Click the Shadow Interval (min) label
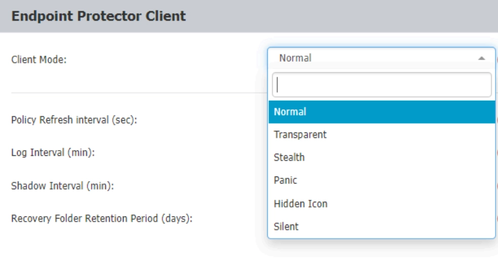498x263 pixels. (x=62, y=186)
